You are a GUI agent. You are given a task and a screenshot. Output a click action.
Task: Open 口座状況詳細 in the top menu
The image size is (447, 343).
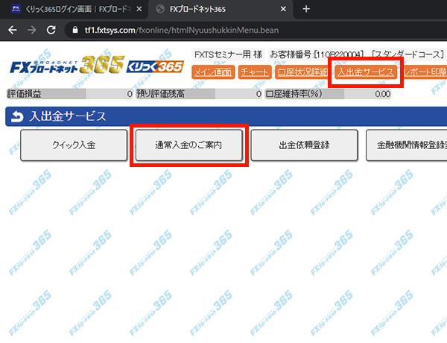(301, 72)
